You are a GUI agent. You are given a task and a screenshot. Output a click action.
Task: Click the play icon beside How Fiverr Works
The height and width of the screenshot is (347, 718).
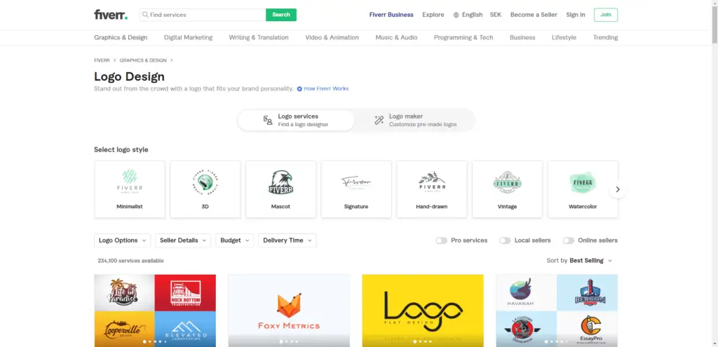pyautogui.click(x=299, y=89)
